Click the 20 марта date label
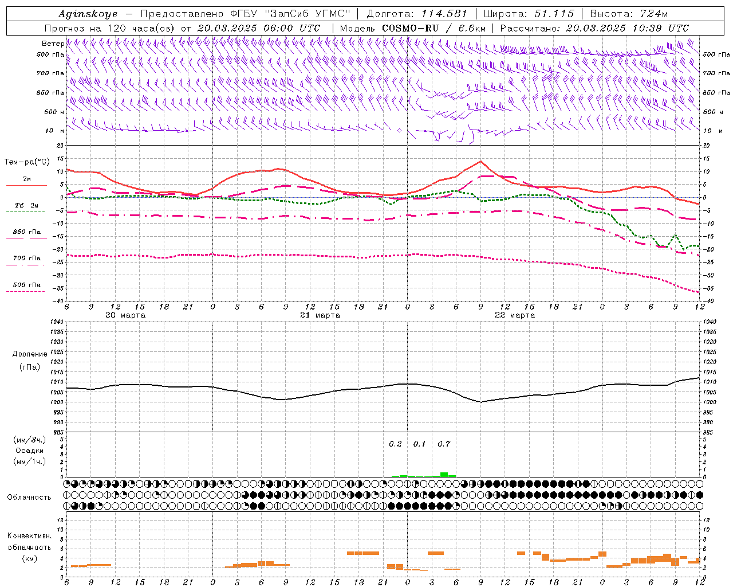 pos(125,315)
